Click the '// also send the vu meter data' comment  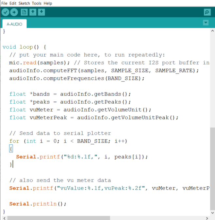point(60,180)
